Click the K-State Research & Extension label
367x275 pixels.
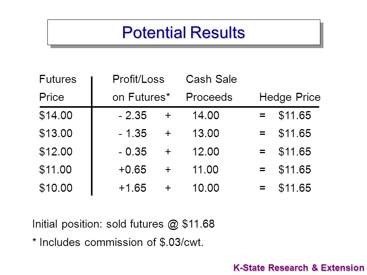pyautogui.click(x=299, y=268)
